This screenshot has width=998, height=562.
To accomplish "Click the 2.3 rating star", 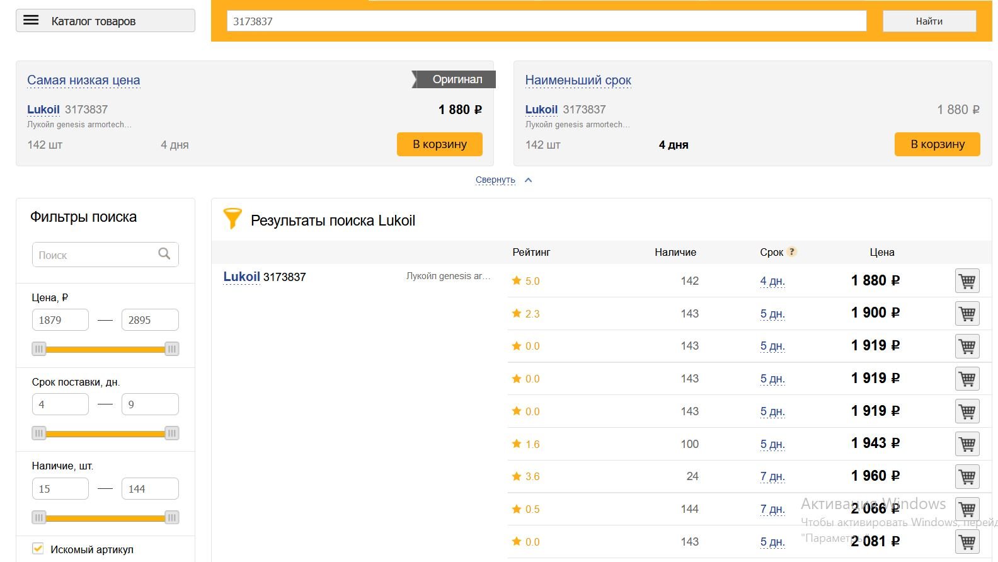I will [517, 313].
